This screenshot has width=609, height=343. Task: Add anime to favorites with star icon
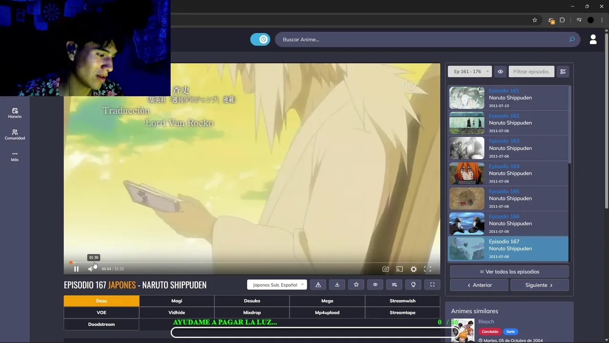(356, 285)
